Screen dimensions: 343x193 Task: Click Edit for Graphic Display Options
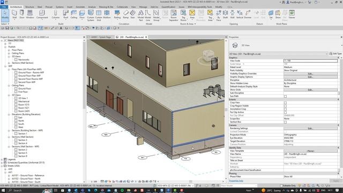pyautogui.click(x=310, y=77)
